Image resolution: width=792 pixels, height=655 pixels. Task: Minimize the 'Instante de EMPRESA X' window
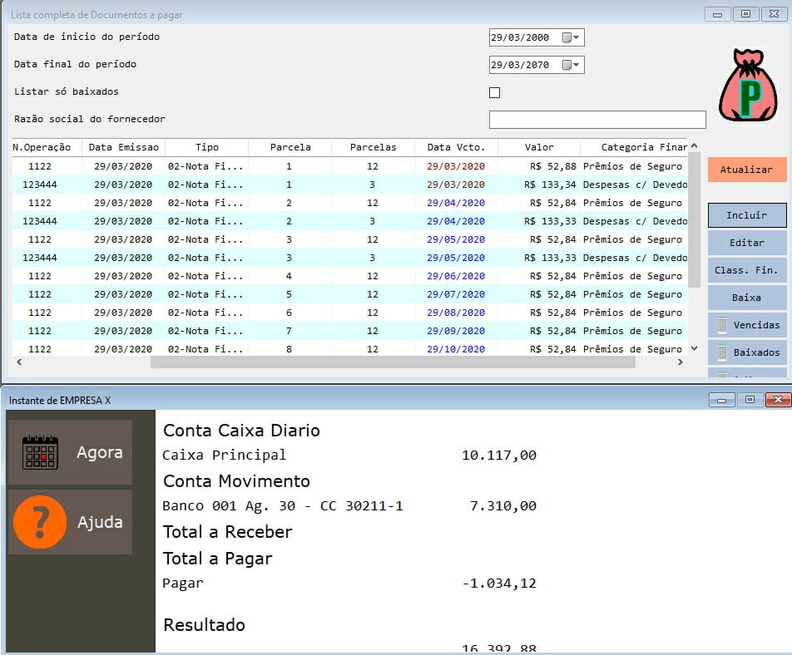click(x=722, y=400)
